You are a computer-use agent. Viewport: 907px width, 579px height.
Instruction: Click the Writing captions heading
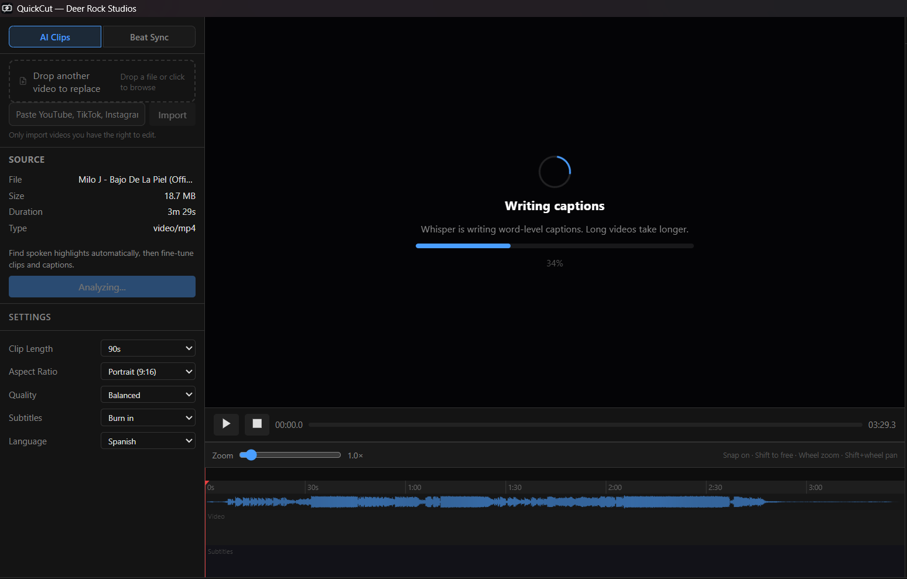[x=555, y=206]
